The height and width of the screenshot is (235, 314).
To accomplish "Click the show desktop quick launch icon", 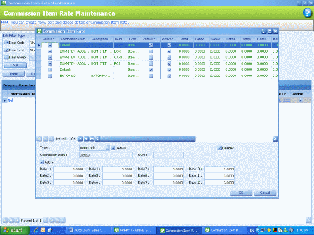I will [x=50, y=230].
